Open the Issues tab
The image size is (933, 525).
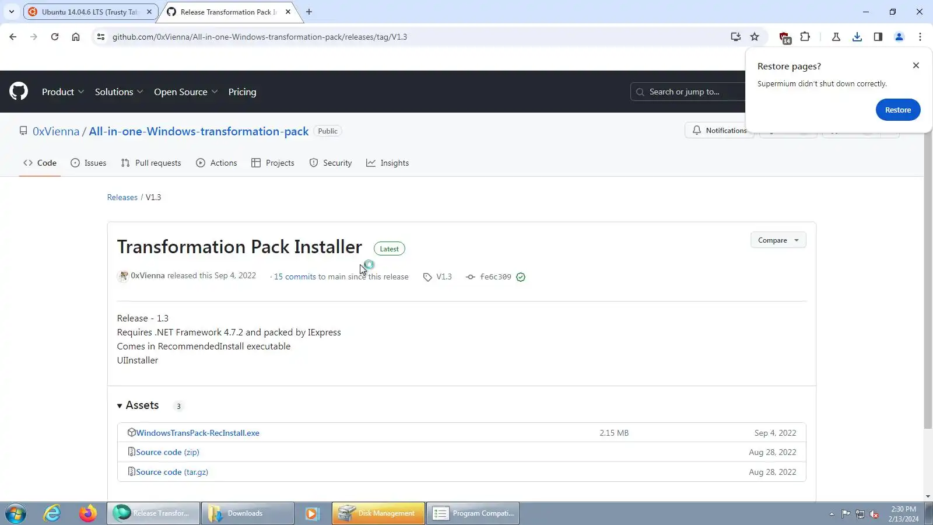point(89,163)
